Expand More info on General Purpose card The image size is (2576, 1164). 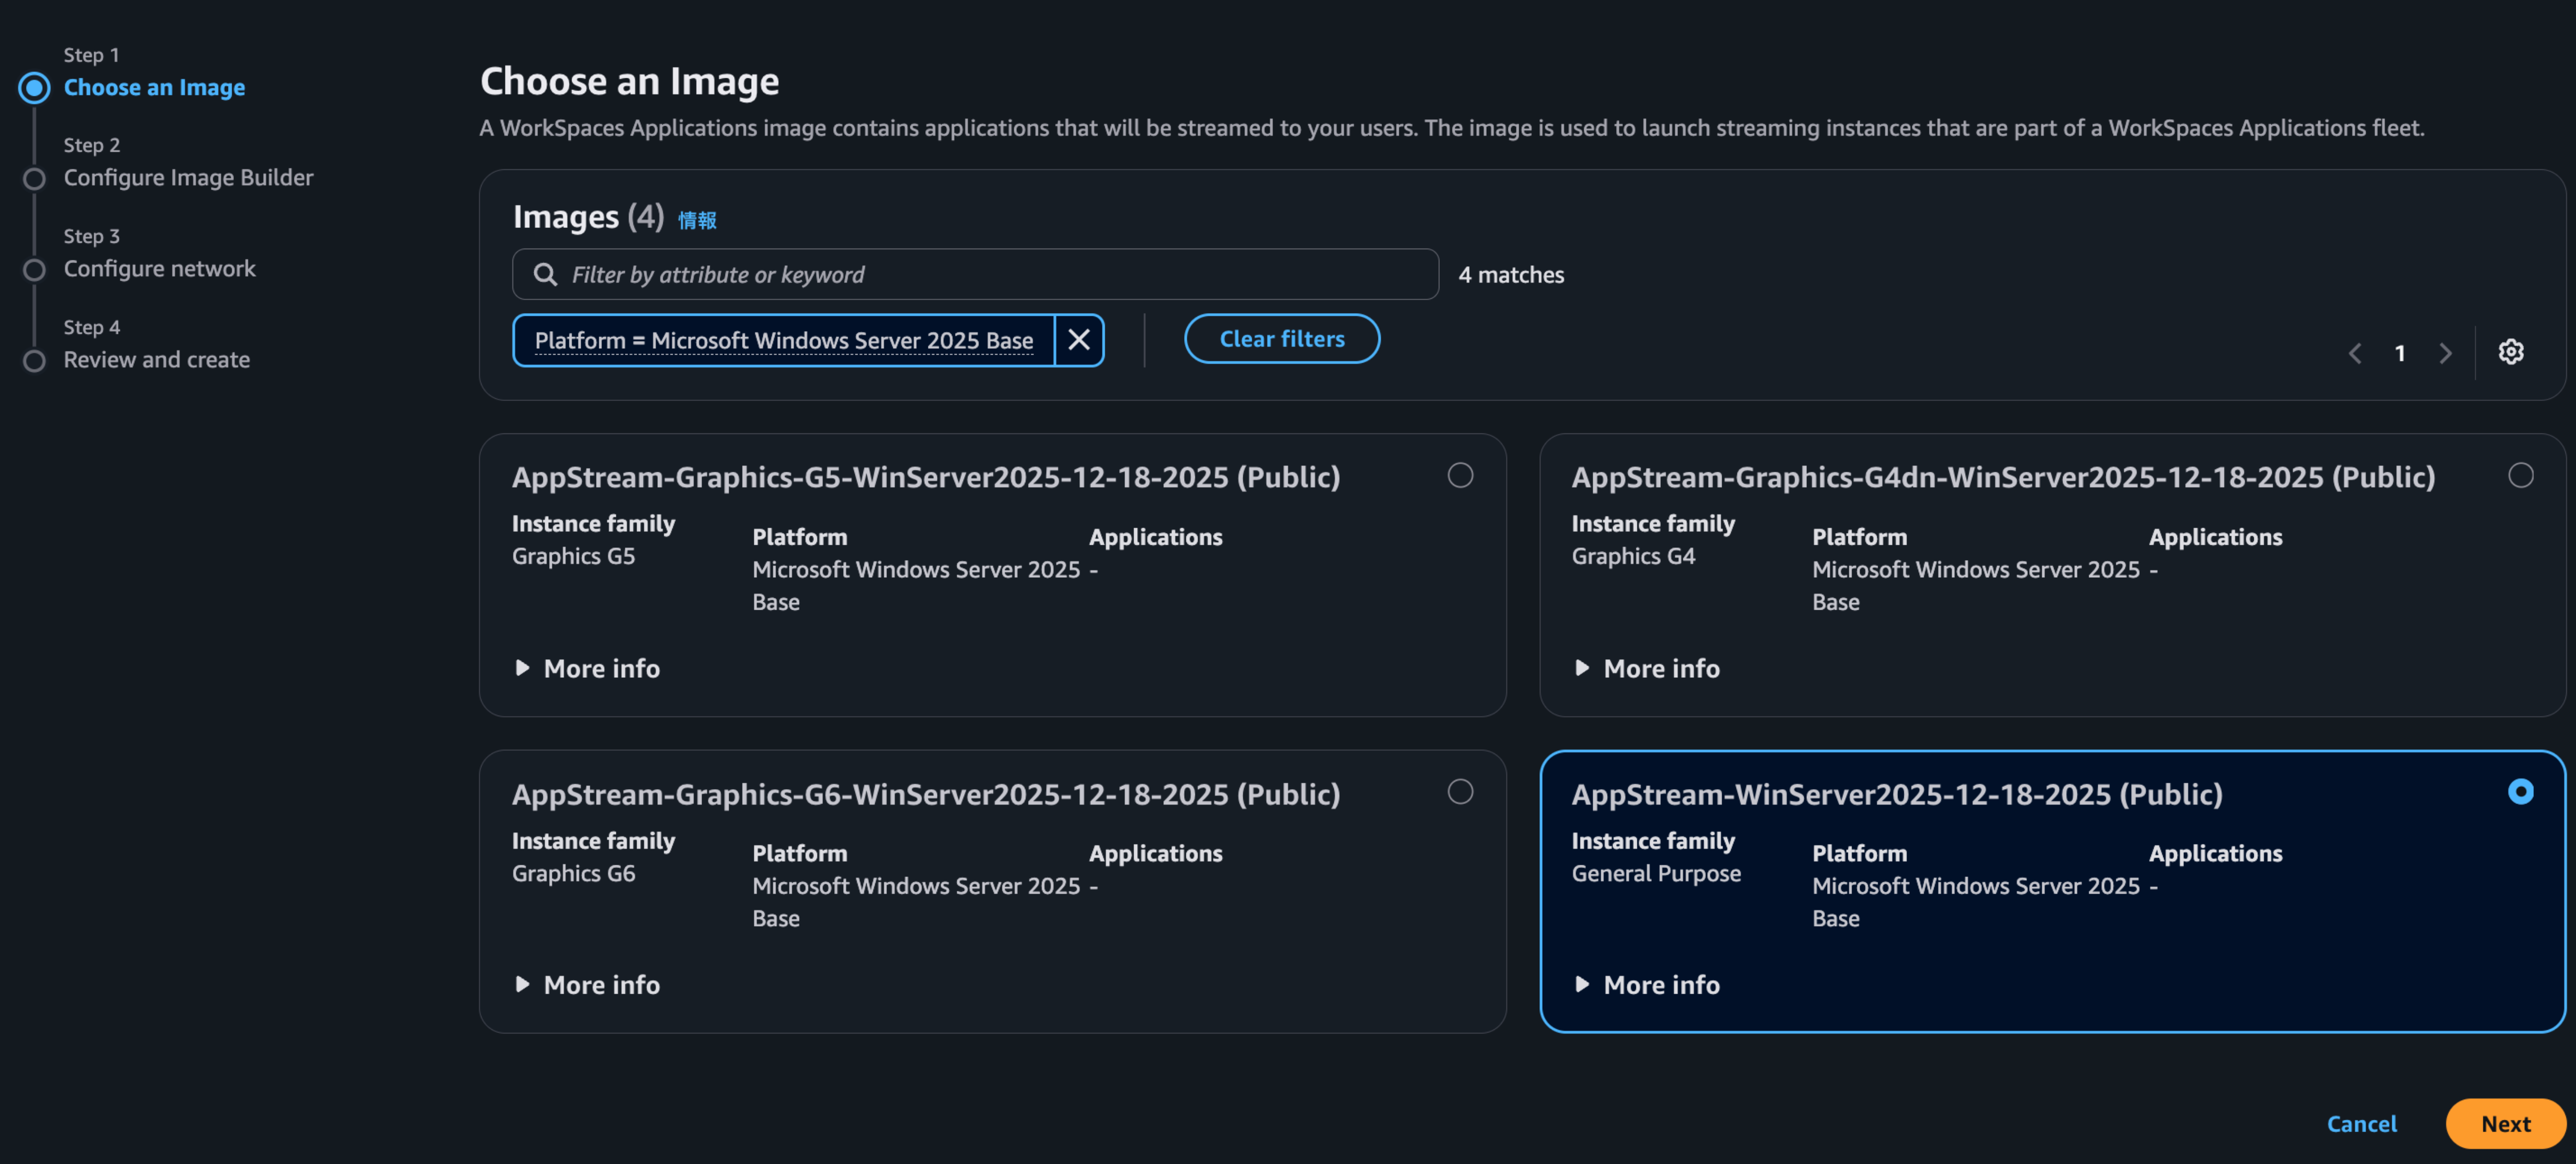[x=1647, y=985]
